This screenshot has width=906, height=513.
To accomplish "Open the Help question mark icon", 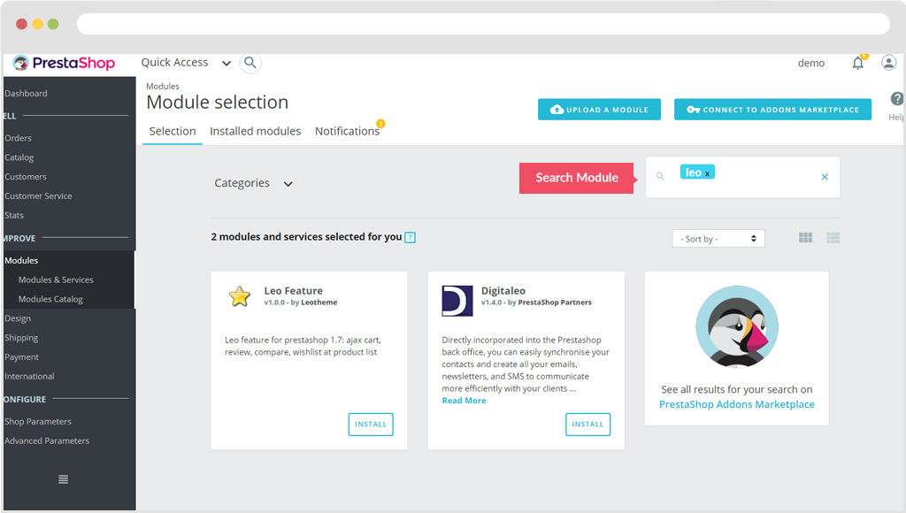I will point(897,99).
